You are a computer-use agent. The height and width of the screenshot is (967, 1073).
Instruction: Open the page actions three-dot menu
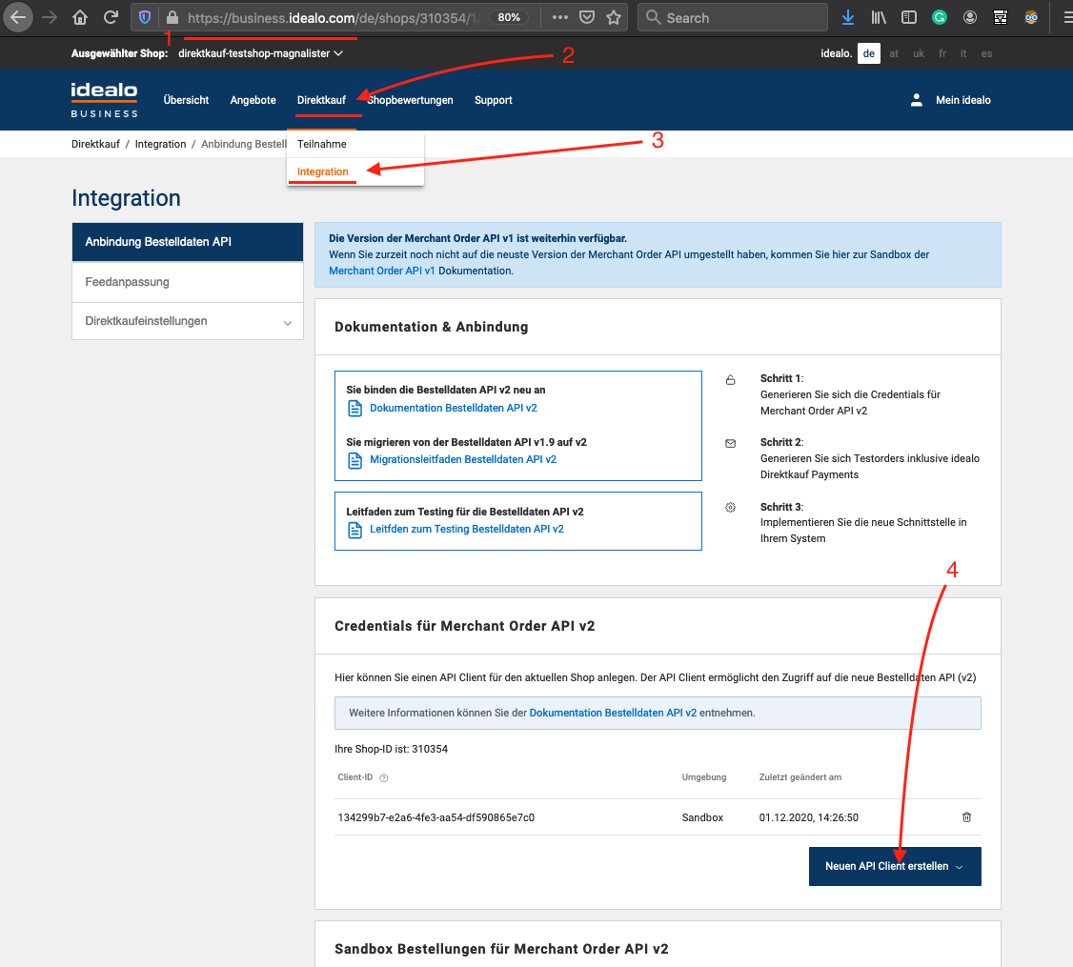(x=559, y=18)
